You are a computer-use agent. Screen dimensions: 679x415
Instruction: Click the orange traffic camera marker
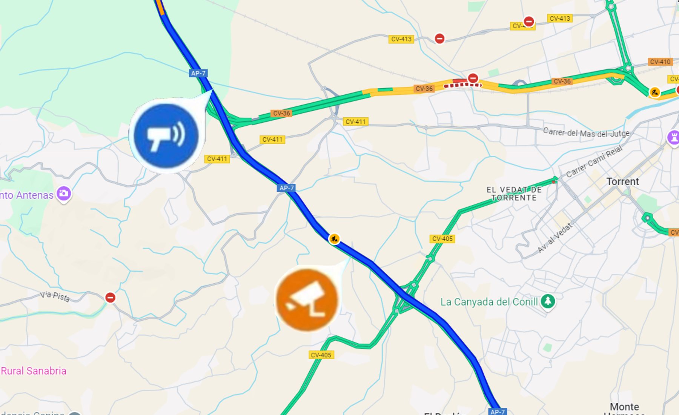[307, 300]
